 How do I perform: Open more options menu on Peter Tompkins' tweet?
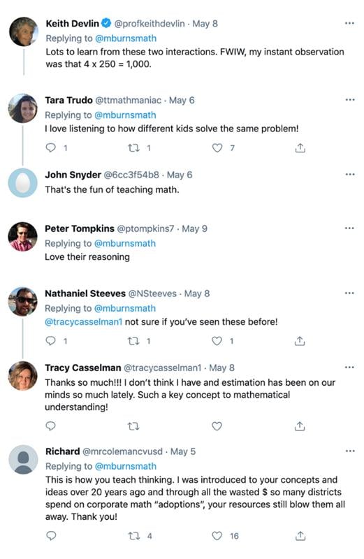(349, 228)
